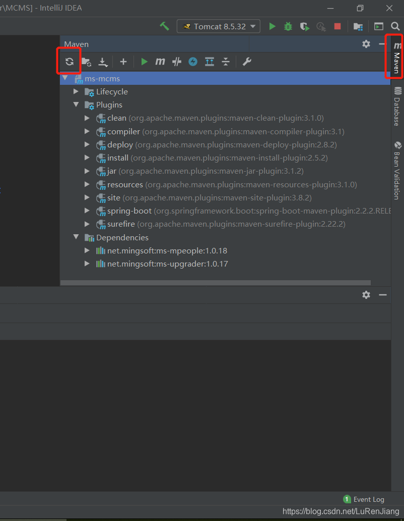Viewport: 404px width, 521px height.
Task: Select the ms-mcms project row
Action: point(225,78)
